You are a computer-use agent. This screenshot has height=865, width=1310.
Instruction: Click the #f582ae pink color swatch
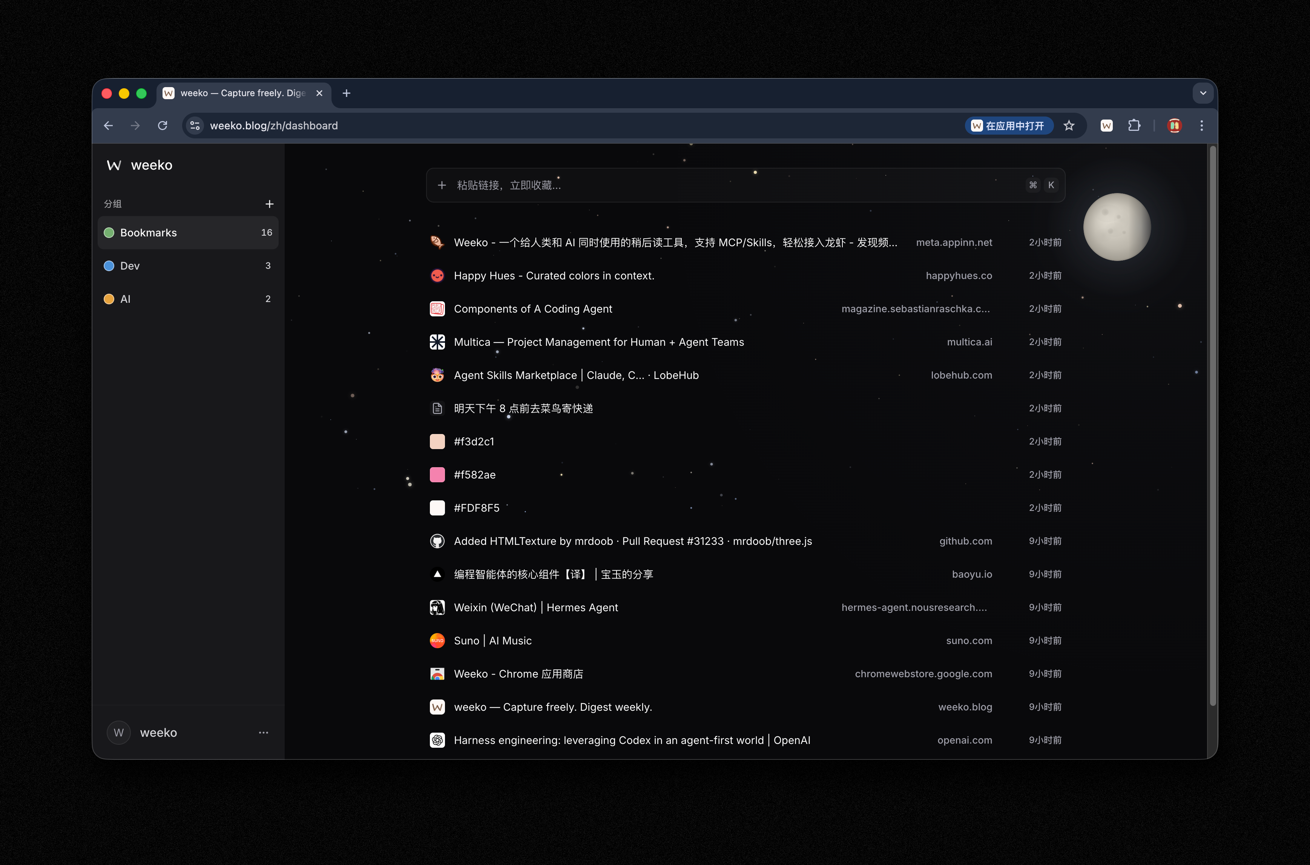[x=437, y=475]
